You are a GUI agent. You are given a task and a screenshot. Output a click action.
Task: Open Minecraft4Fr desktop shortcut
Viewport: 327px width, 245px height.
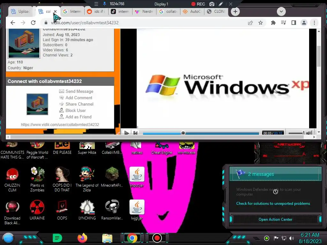pos(112,177)
